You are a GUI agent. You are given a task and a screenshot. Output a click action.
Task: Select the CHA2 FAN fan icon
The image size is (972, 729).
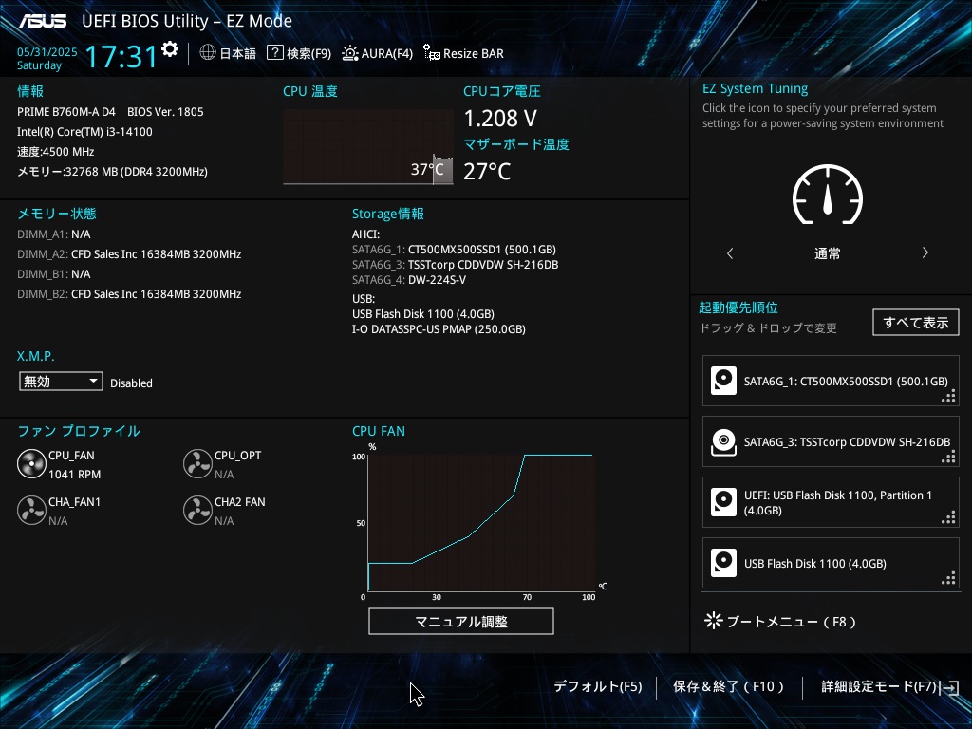click(197, 511)
